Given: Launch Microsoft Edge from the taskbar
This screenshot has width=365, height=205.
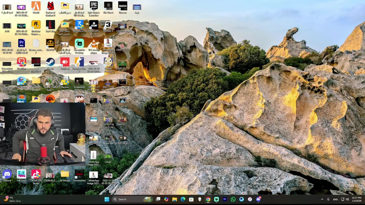Looking at the screenshot, I should (183, 199).
